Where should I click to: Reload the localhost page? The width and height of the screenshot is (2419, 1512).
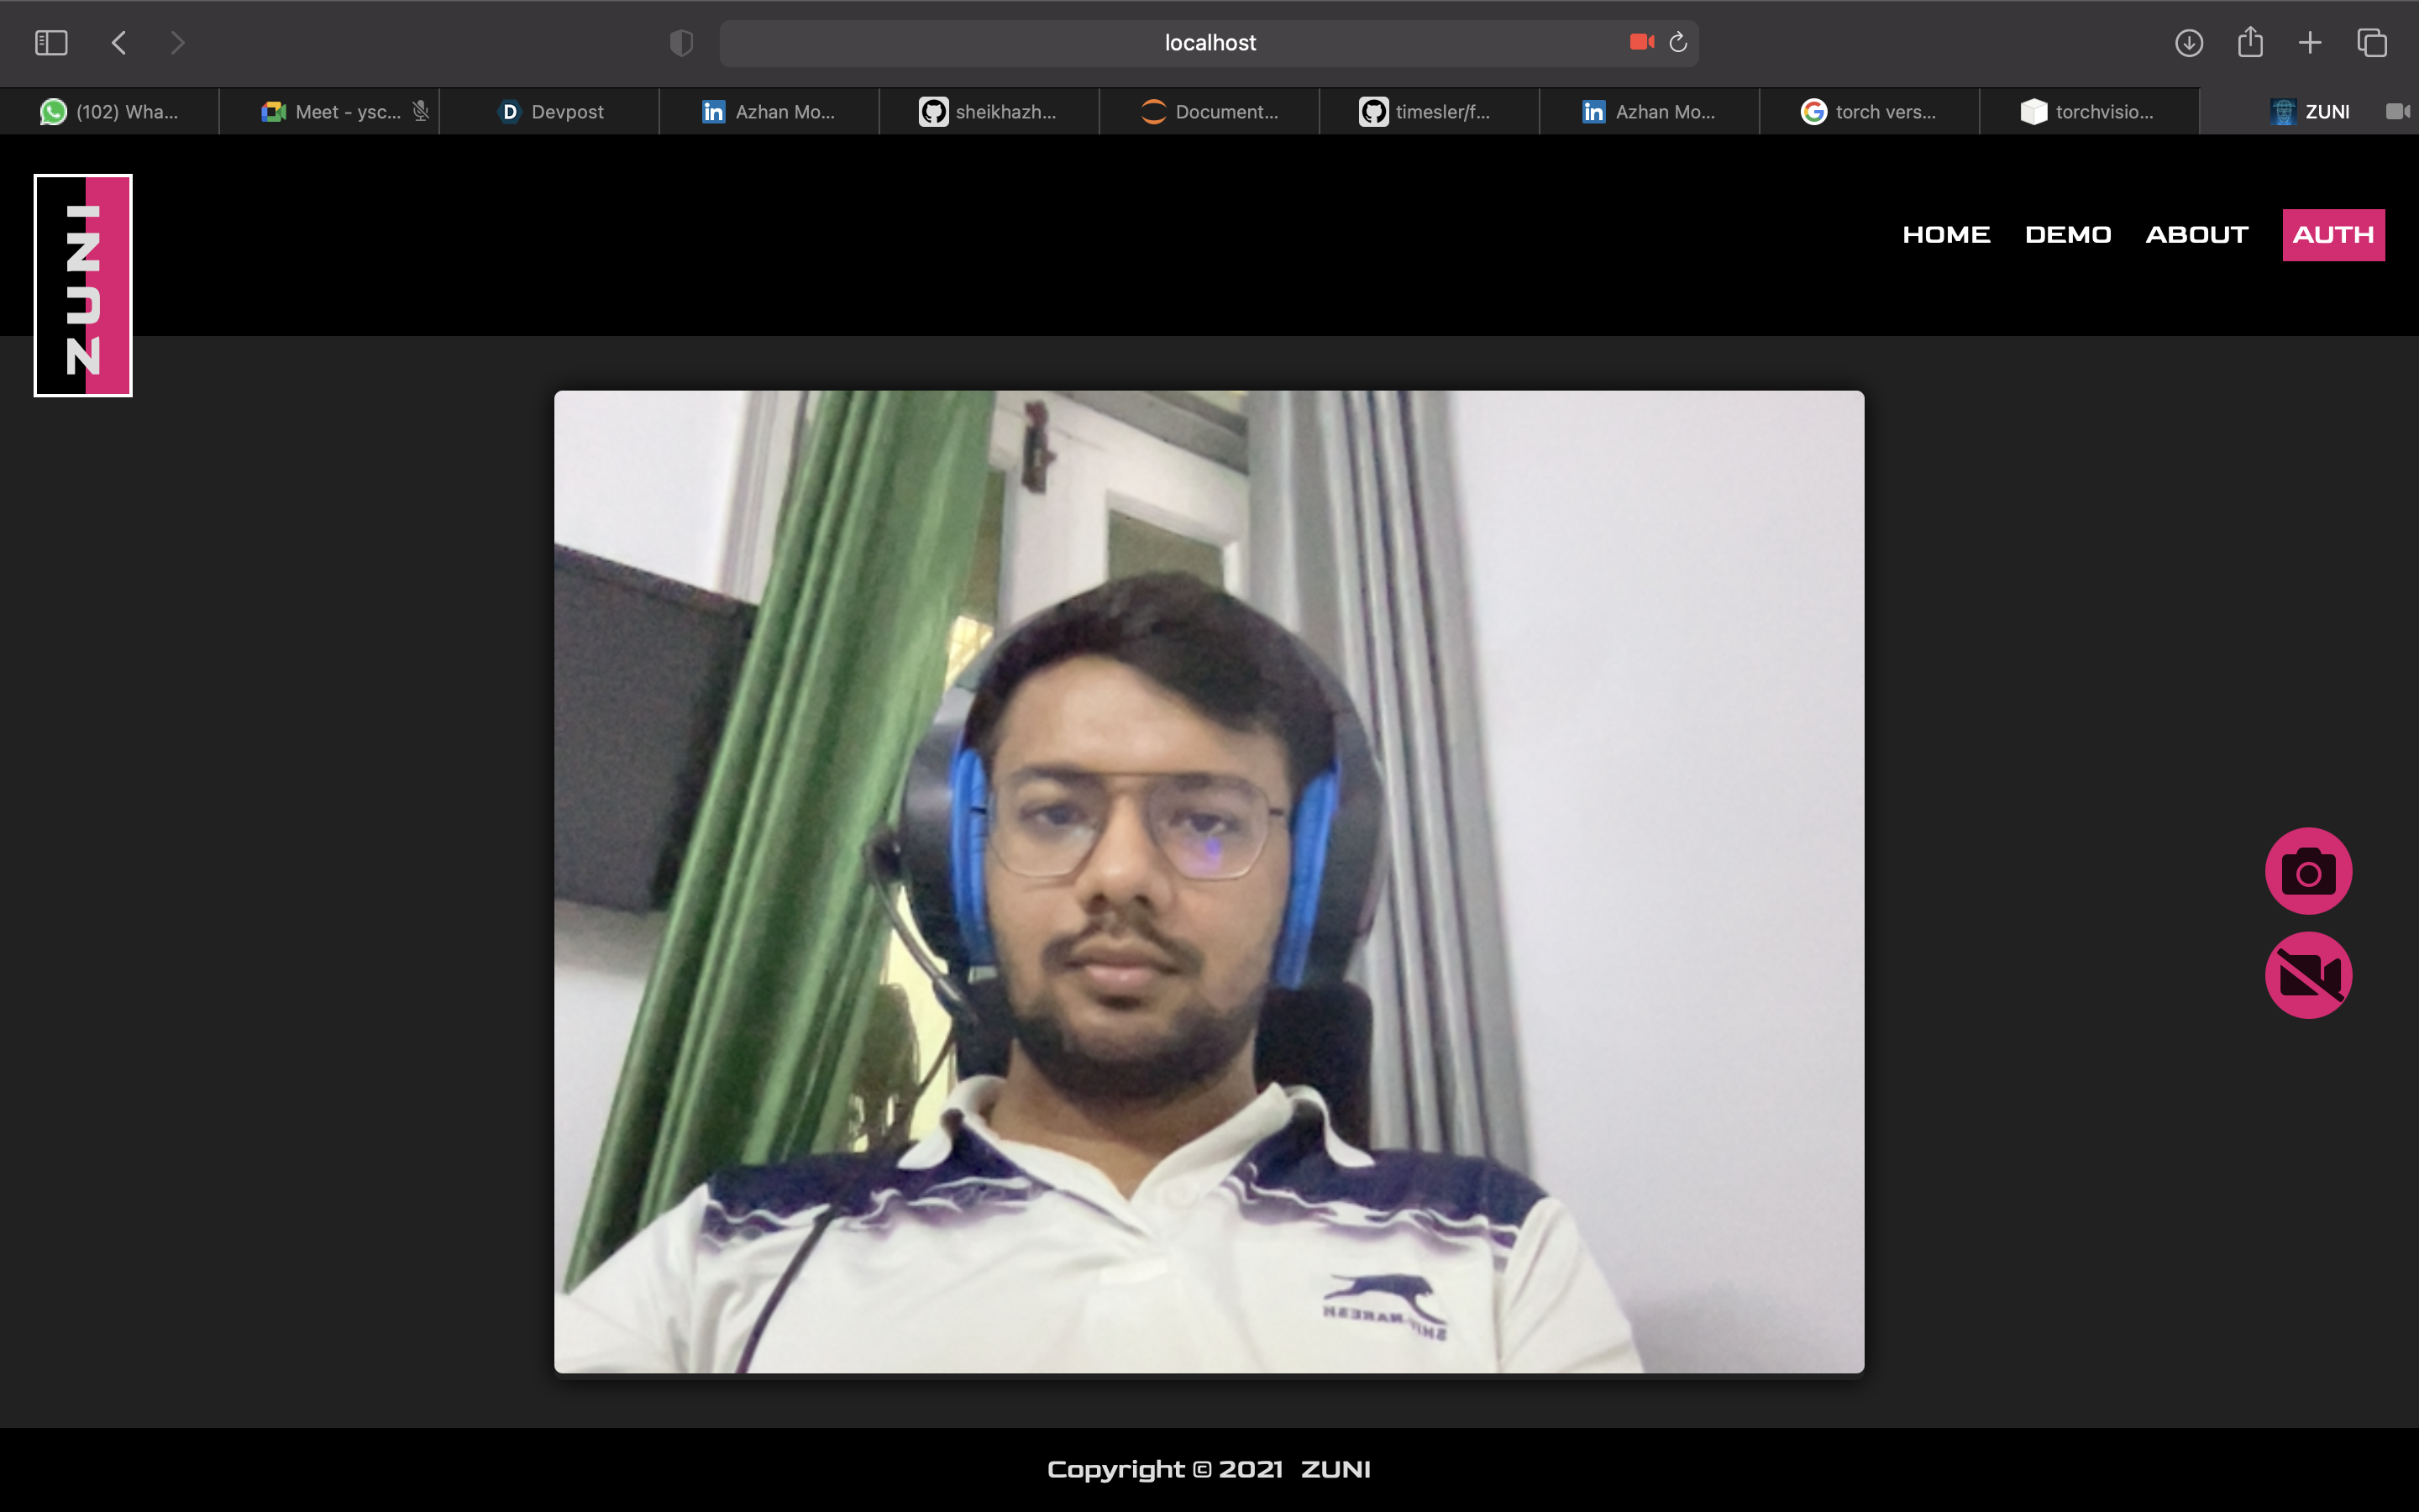click(x=1678, y=42)
